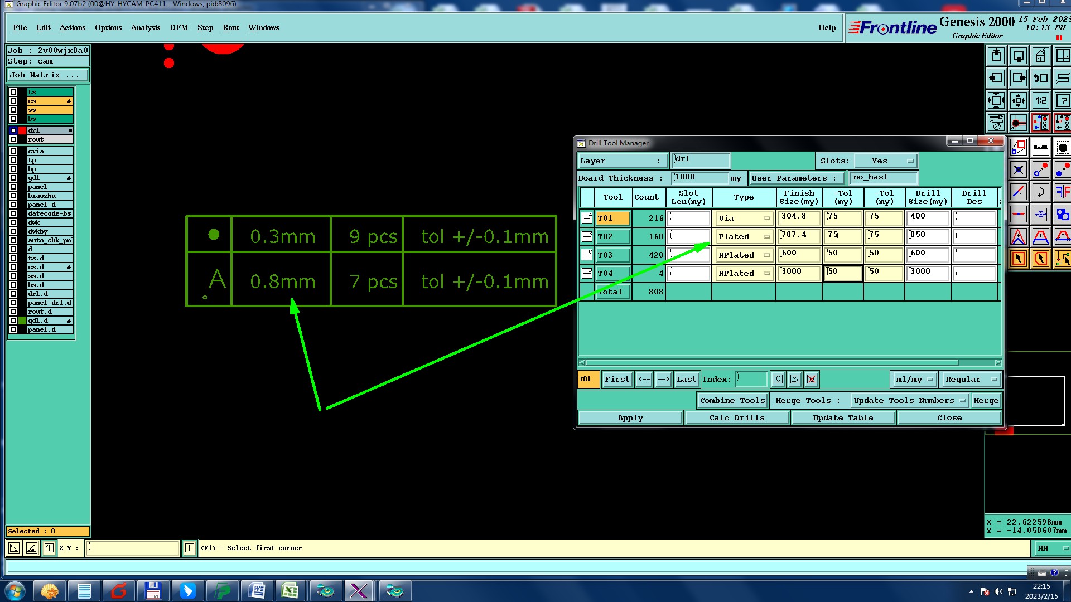Open the Slots Yes dropdown
Image resolution: width=1071 pixels, height=602 pixels.
pyautogui.click(x=886, y=161)
